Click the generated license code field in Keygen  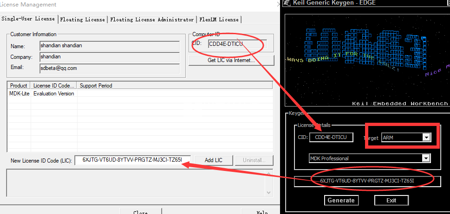click(367, 181)
